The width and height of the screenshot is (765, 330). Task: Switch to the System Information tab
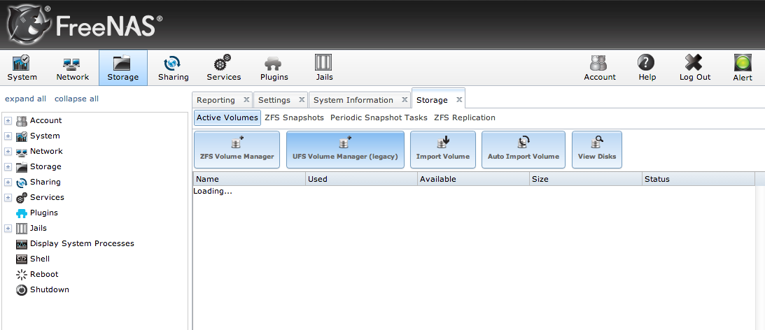pos(353,100)
